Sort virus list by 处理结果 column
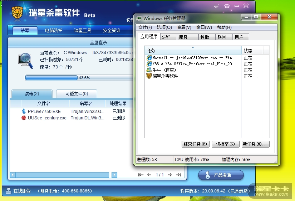Screen dimensions: 295x201 119,103
